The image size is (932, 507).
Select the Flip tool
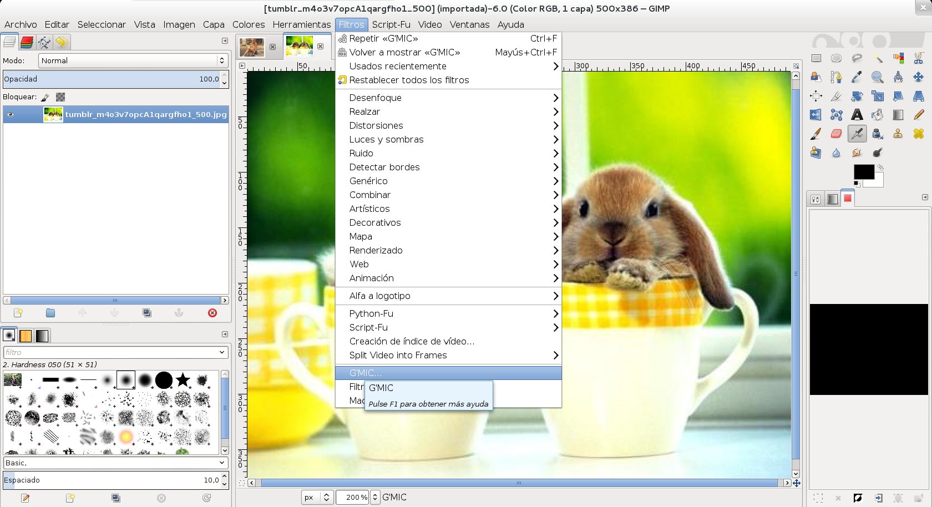(816, 115)
